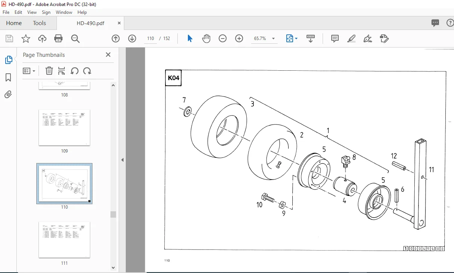Open thumbnail options dropdown menu
454x273 pixels.
pos(29,71)
